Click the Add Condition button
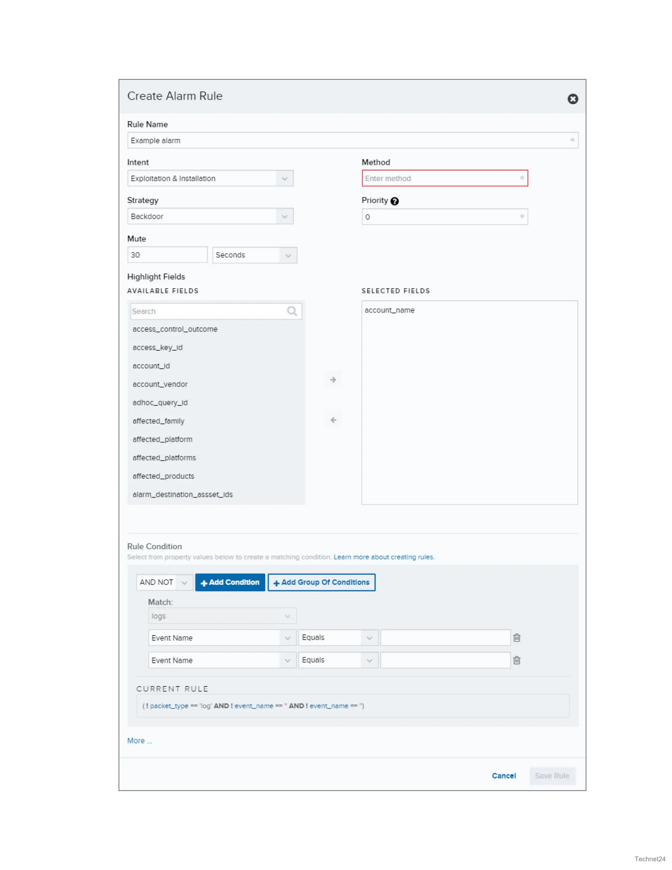672x870 pixels. 230,582
